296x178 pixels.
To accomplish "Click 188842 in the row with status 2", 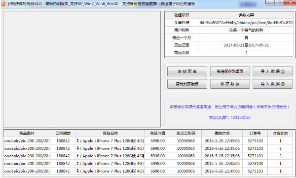I will point(63,148).
